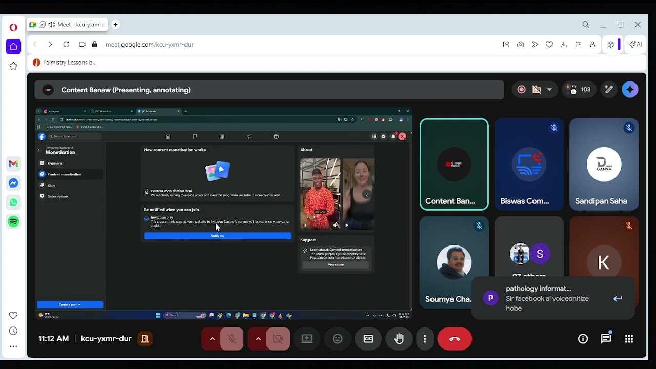Click the backgrounds and effects disabled icon

click(537, 90)
